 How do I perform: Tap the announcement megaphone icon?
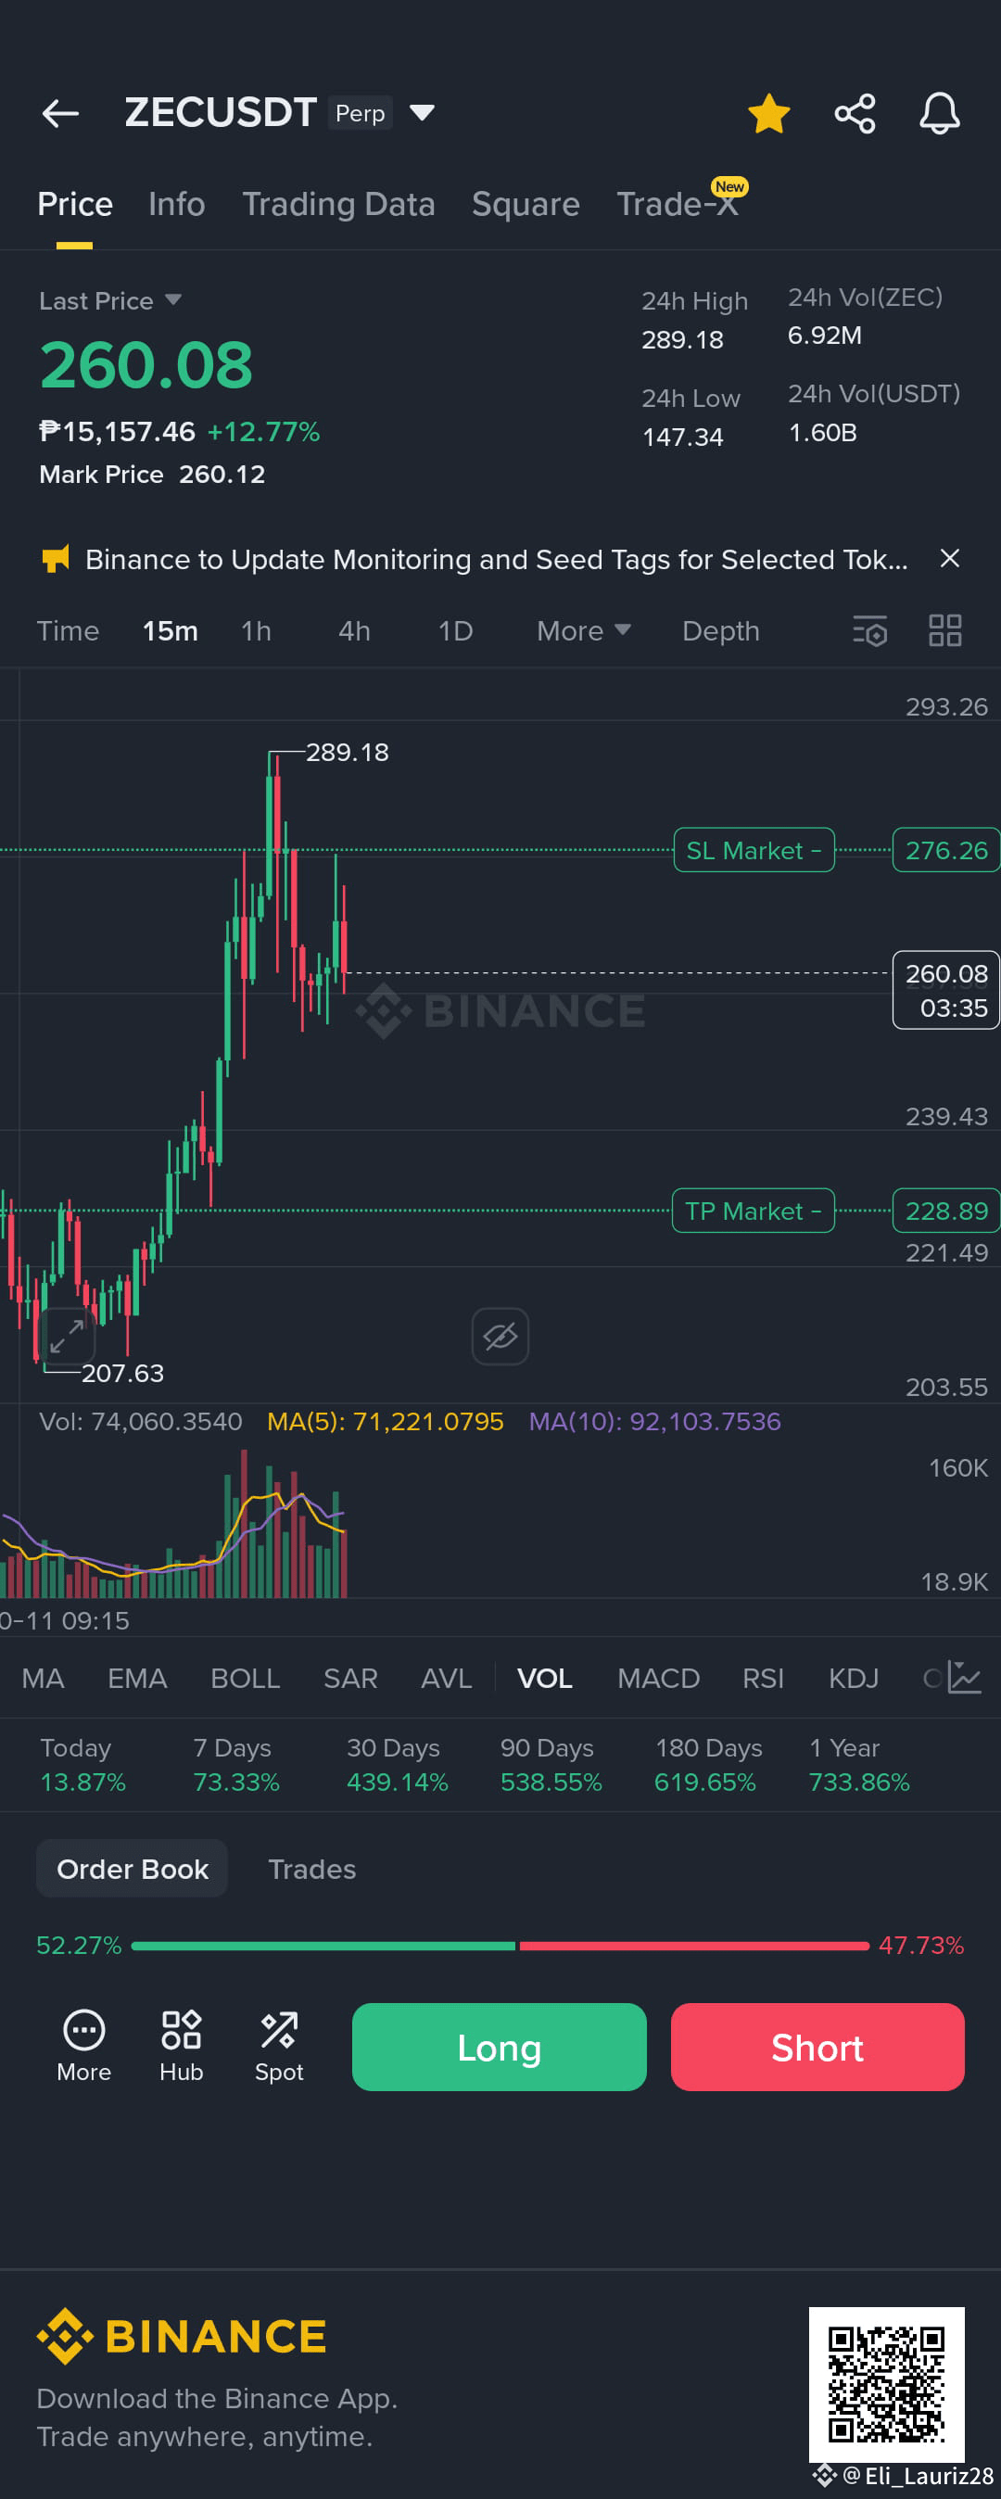56,560
